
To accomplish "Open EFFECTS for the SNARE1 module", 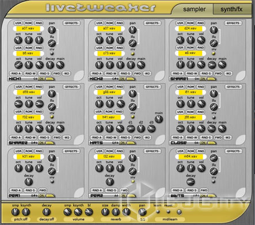I will coord(233,23).
